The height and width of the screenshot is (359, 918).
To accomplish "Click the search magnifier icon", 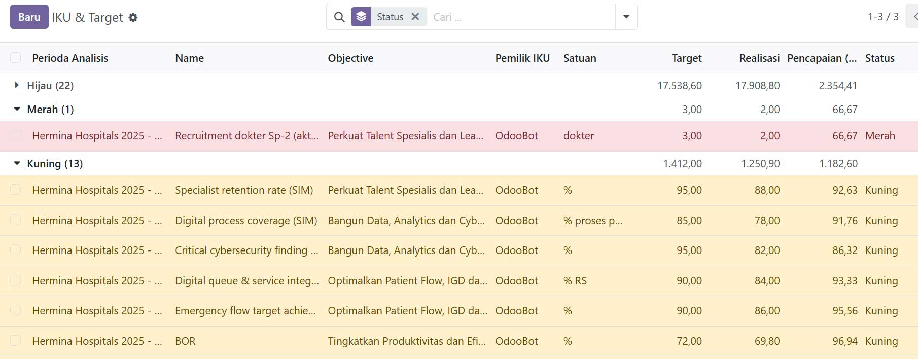I will pos(339,17).
